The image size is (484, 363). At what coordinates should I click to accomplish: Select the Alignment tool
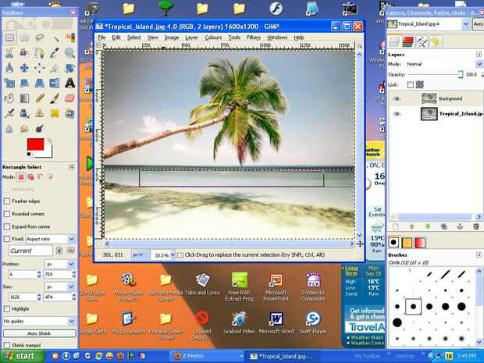(40, 68)
